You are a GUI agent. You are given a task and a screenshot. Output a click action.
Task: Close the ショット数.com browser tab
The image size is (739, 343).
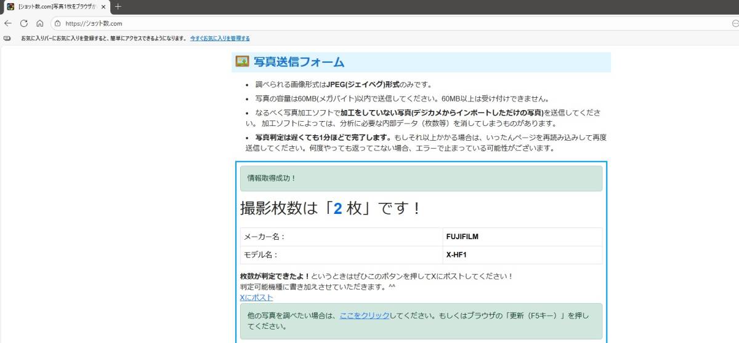click(102, 6)
